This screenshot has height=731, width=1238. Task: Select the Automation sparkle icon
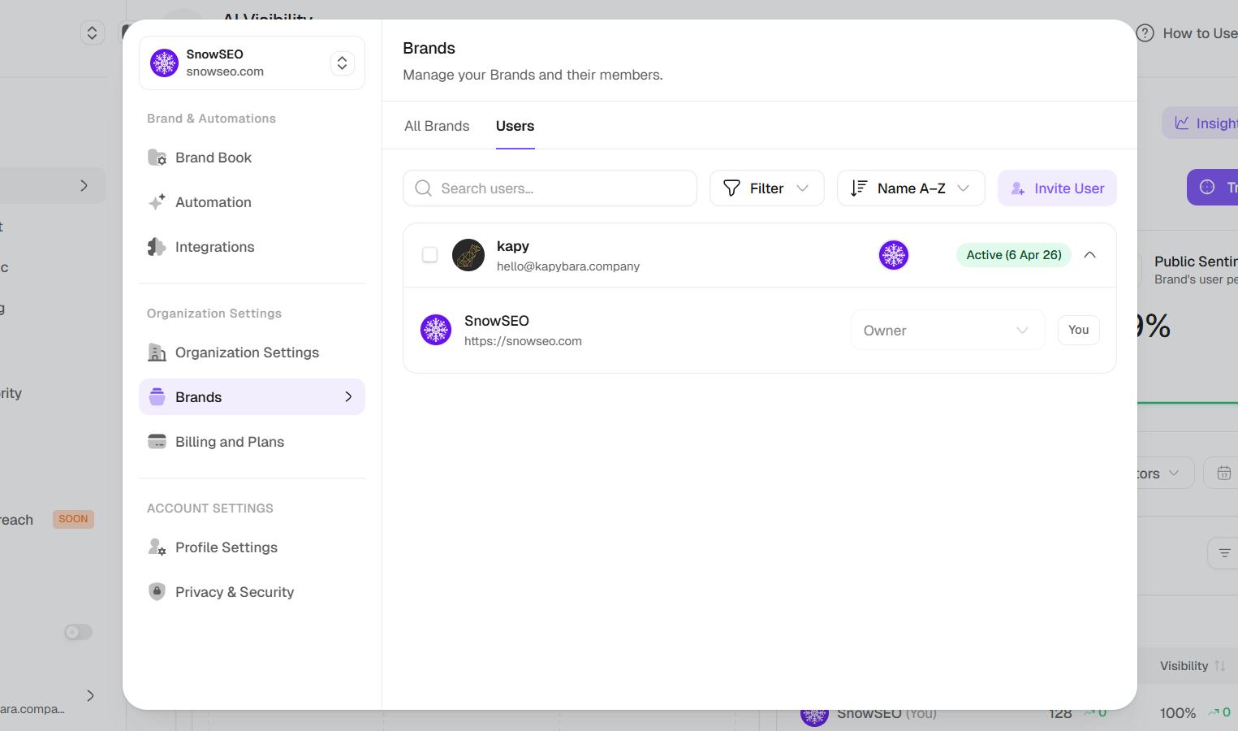click(x=157, y=201)
